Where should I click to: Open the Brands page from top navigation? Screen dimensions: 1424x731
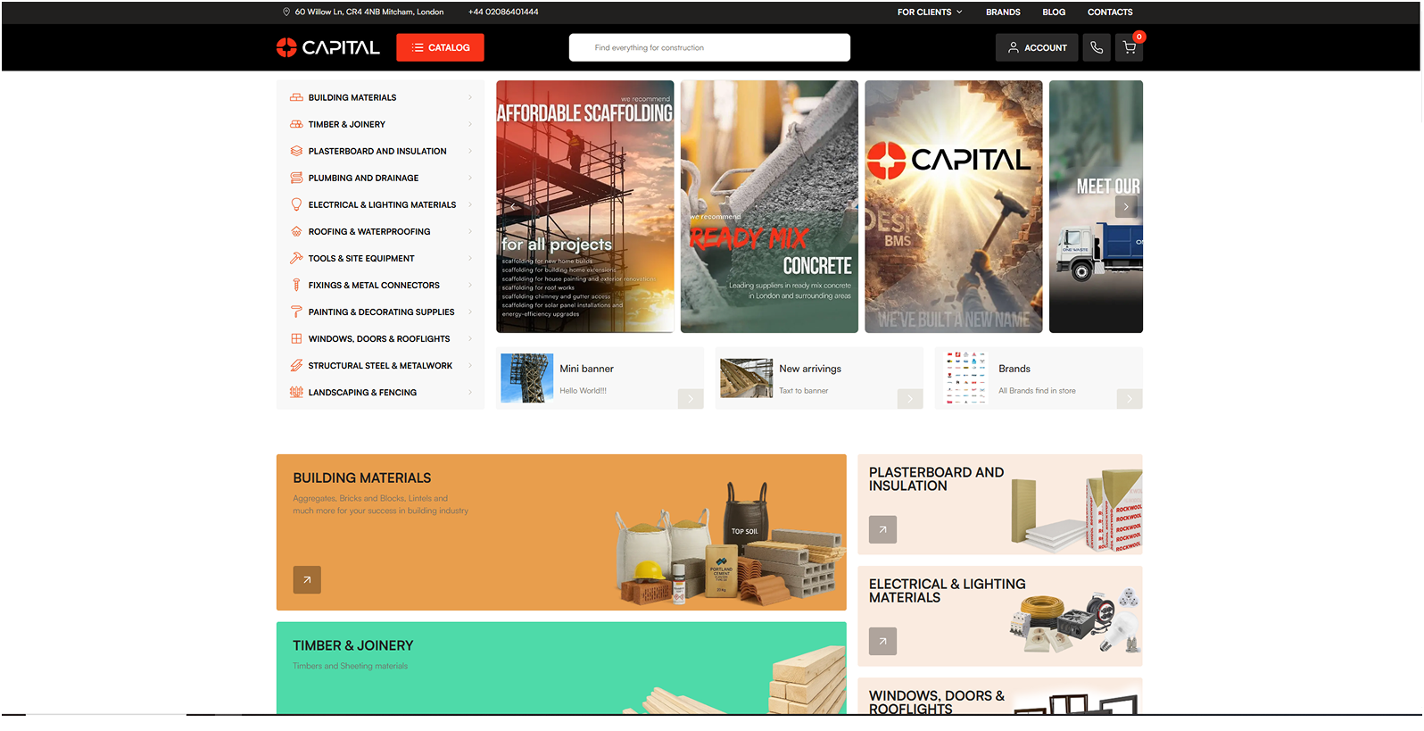(1003, 12)
